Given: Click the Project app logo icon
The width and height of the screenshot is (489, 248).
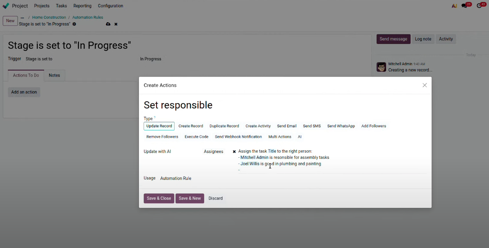Looking at the screenshot, I should 6,6.
